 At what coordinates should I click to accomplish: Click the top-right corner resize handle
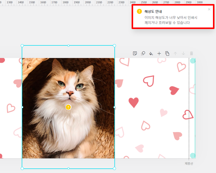[114, 46]
